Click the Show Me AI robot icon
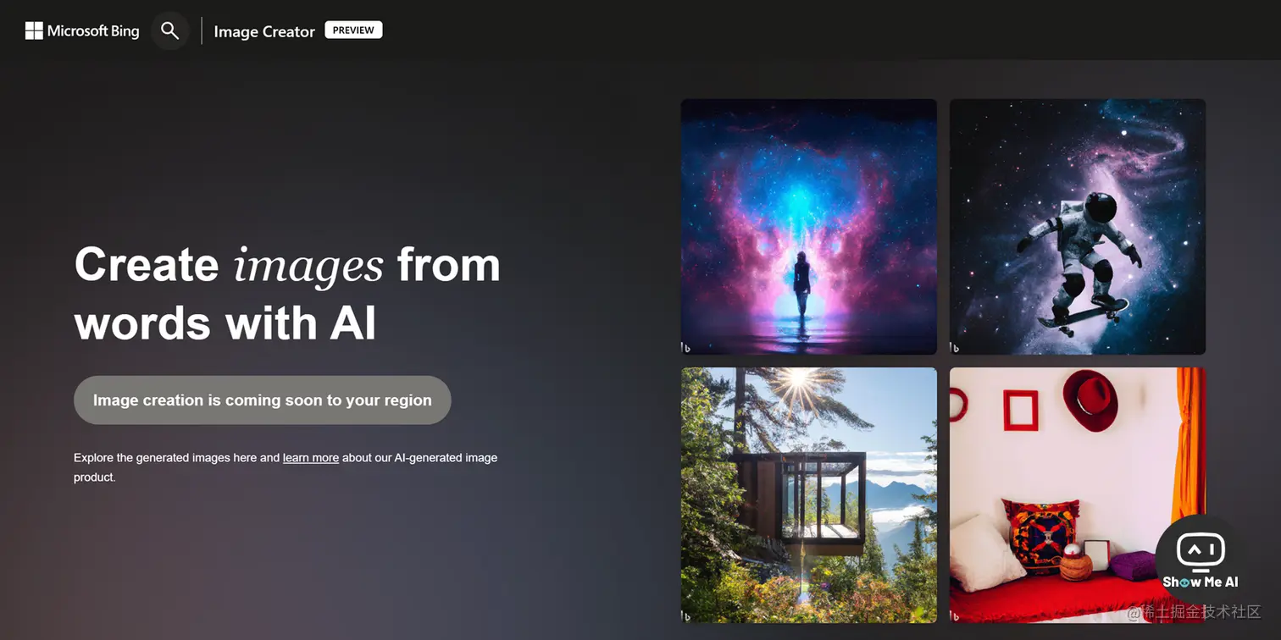The image size is (1281, 640). (1200, 552)
